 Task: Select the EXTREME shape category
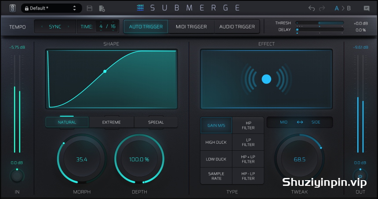pyautogui.click(x=111, y=122)
